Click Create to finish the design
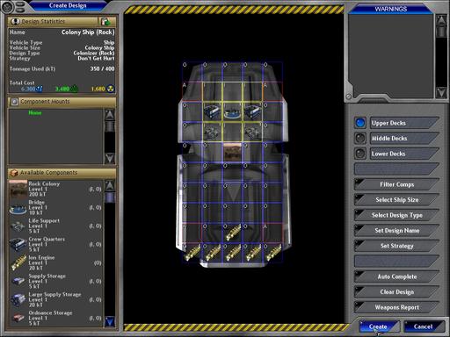 [x=378, y=326]
